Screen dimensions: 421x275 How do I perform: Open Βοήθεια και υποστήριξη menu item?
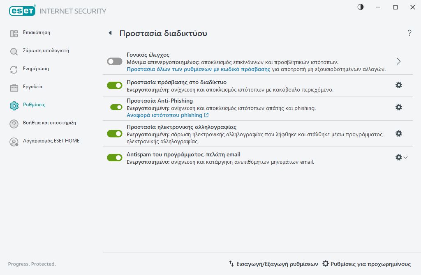49,123
